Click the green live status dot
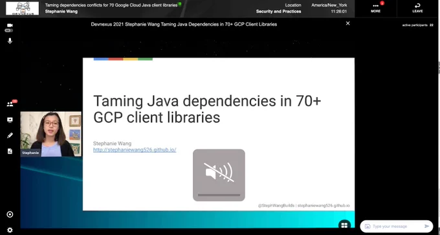440x235 pixels. coord(180,4)
